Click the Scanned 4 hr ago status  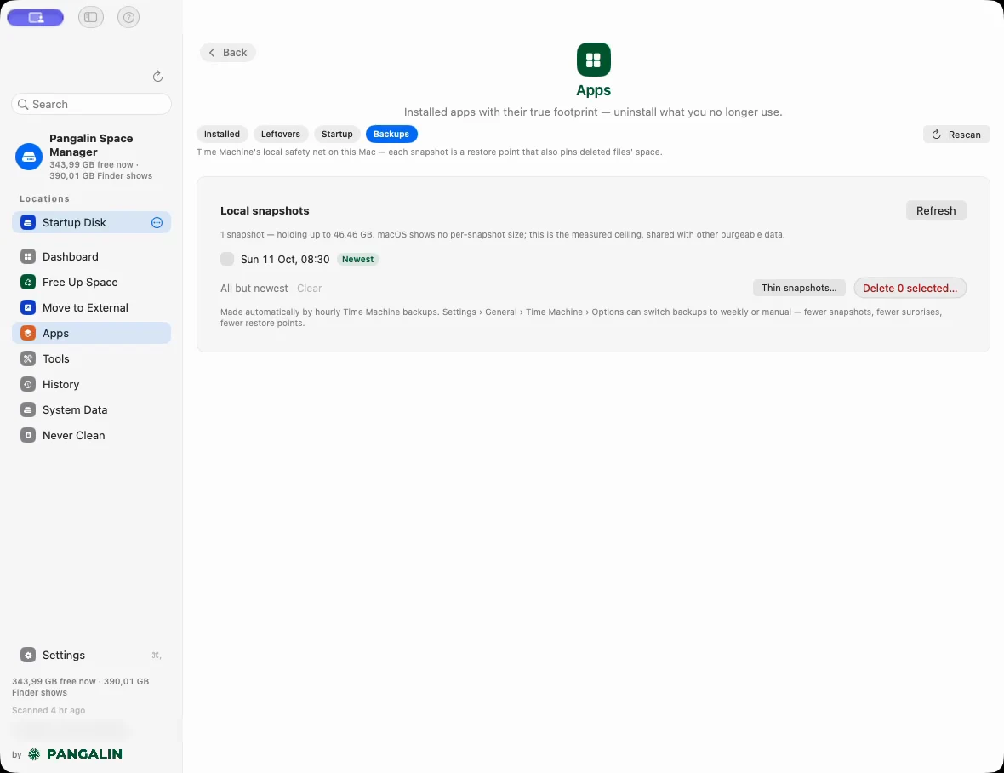(x=48, y=710)
